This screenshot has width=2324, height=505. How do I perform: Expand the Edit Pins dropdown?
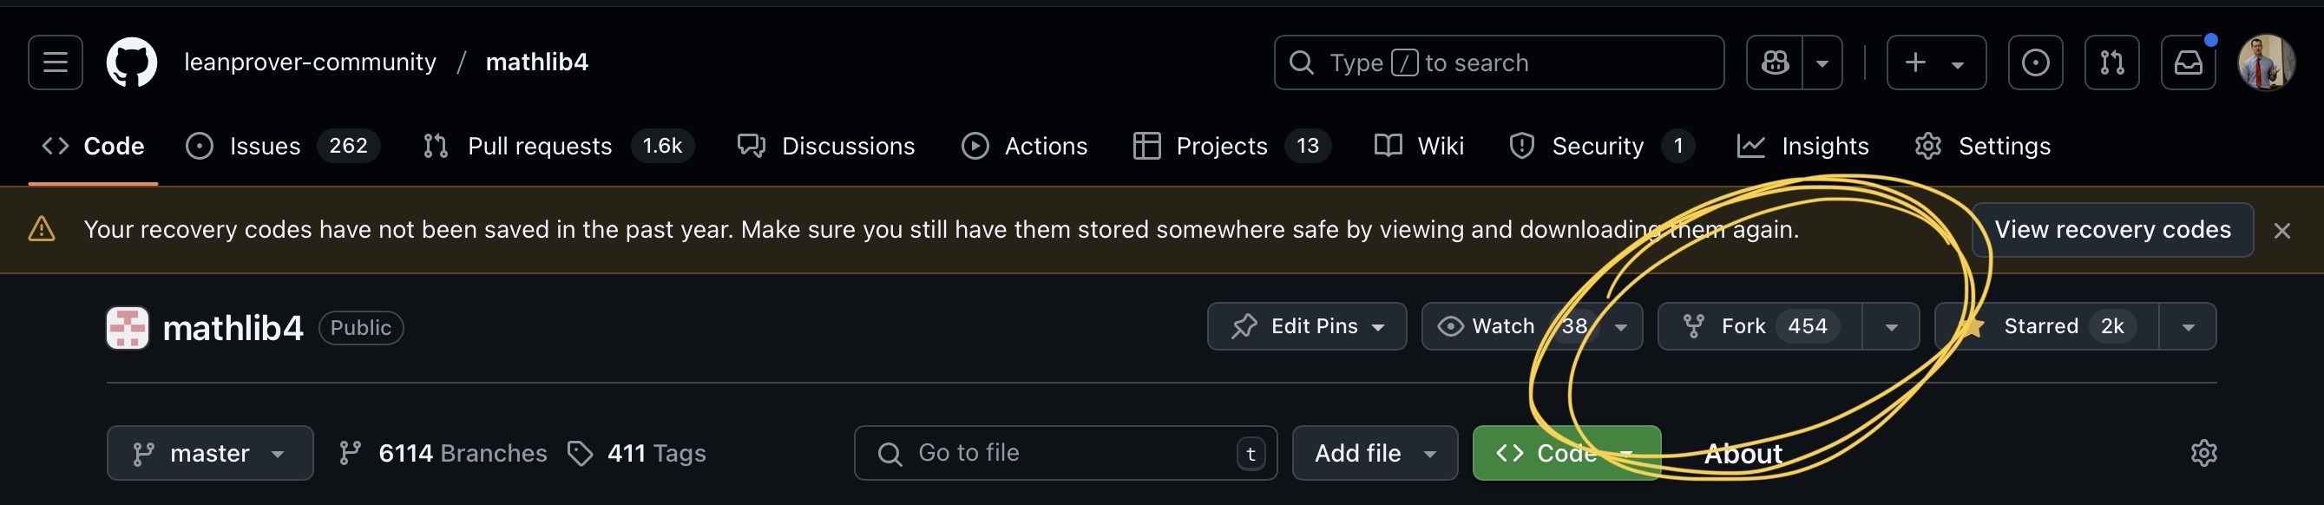[1306, 326]
